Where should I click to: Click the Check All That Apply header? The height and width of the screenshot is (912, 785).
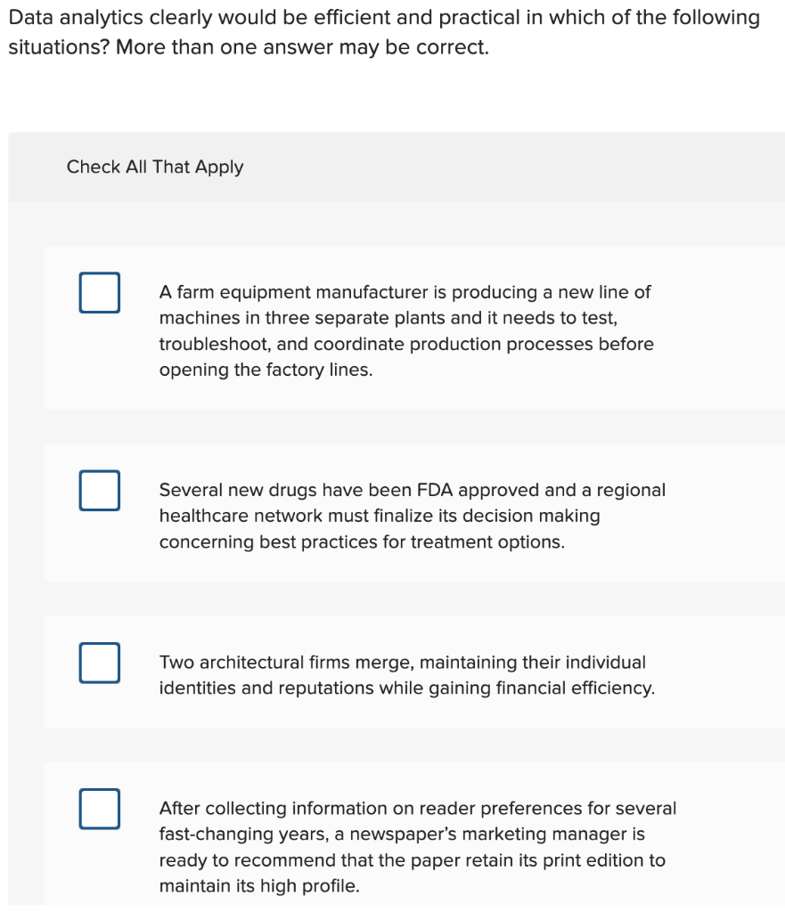(x=154, y=167)
